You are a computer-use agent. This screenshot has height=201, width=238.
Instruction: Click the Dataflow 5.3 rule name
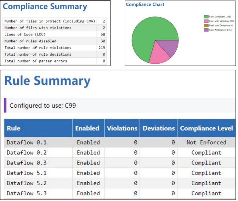pyautogui.click(x=26, y=193)
